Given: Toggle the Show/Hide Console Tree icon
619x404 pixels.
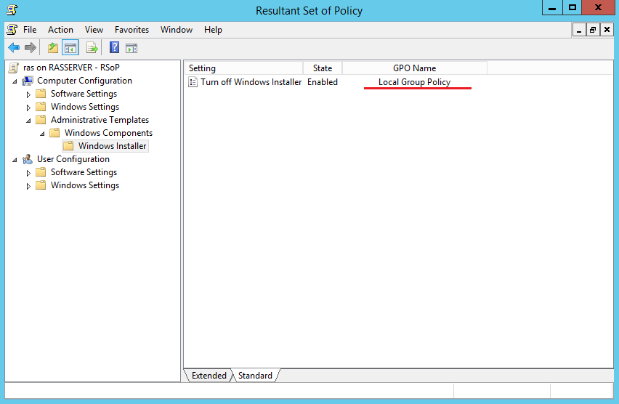Looking at the screenshot, I should pyautogui.click(x=70, y=48).
